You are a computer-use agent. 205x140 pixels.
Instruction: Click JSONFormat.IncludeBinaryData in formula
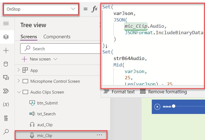[164, 33]
